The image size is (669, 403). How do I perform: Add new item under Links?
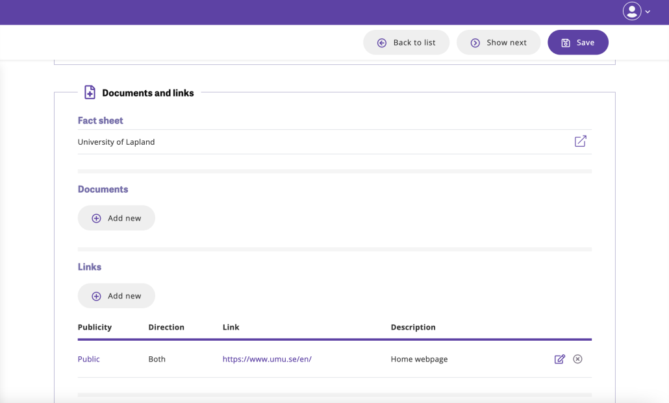pyautogui.click(x=116, y=296)
